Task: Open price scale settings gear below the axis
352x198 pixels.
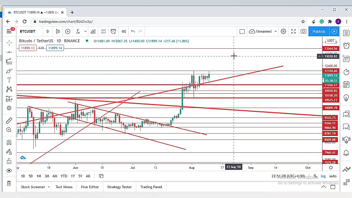Action: (331, 168)
